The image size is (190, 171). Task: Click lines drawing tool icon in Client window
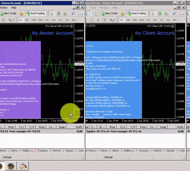91,20
